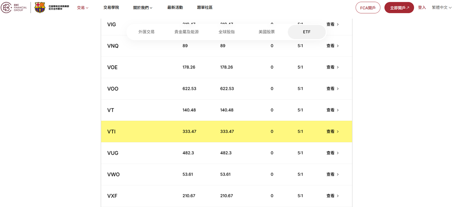Click the FCA開戶 button
This screenshot has height=207, width=453.
click(x=368, y=8)
